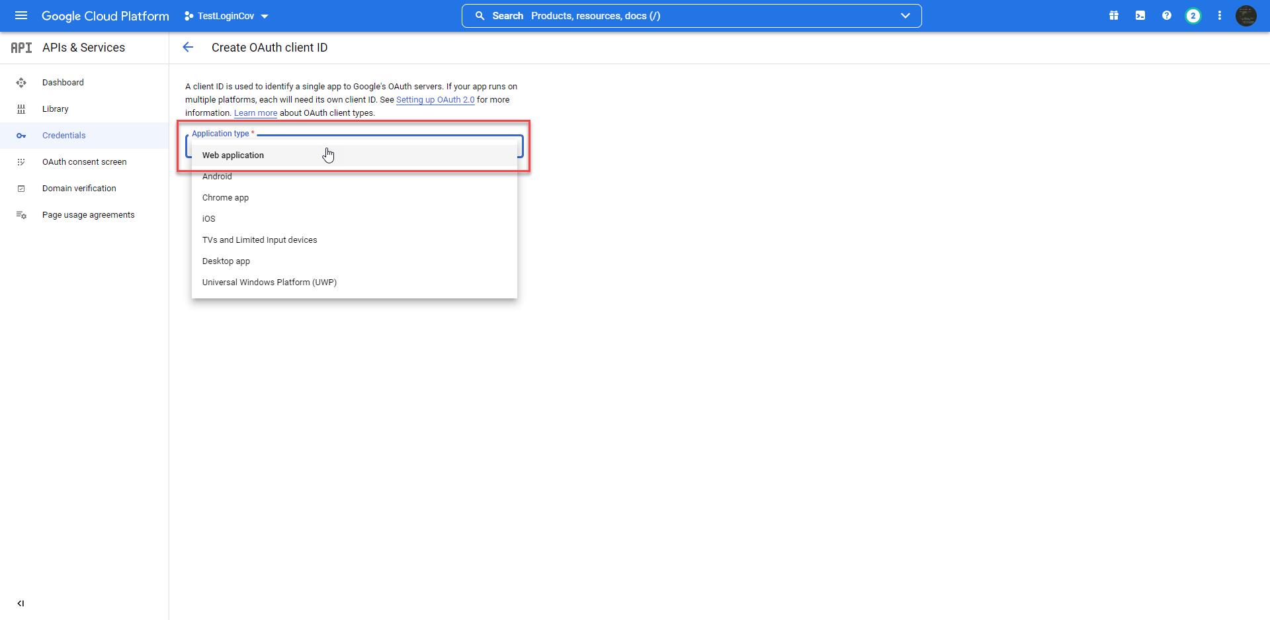Viewport: 1270px width, 620px height.
Task: Click the API logo icon
Action: click(x=21, y=48)
